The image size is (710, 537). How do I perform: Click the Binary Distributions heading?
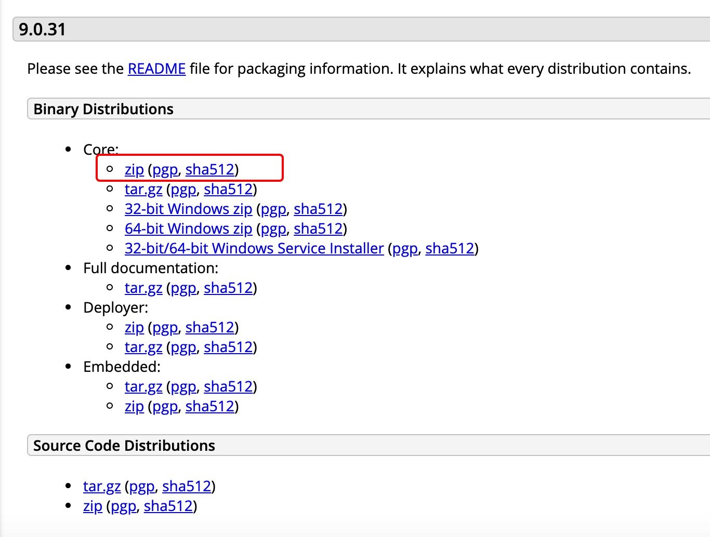coord(103,109)
